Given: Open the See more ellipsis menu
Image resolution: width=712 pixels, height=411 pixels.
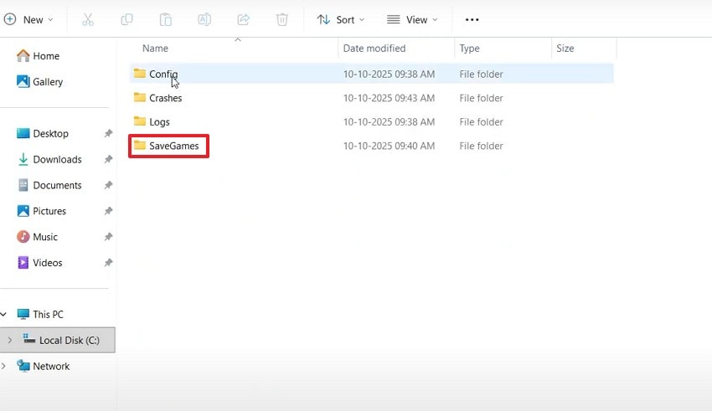Looking at the screenshot, I should point(472,19).
